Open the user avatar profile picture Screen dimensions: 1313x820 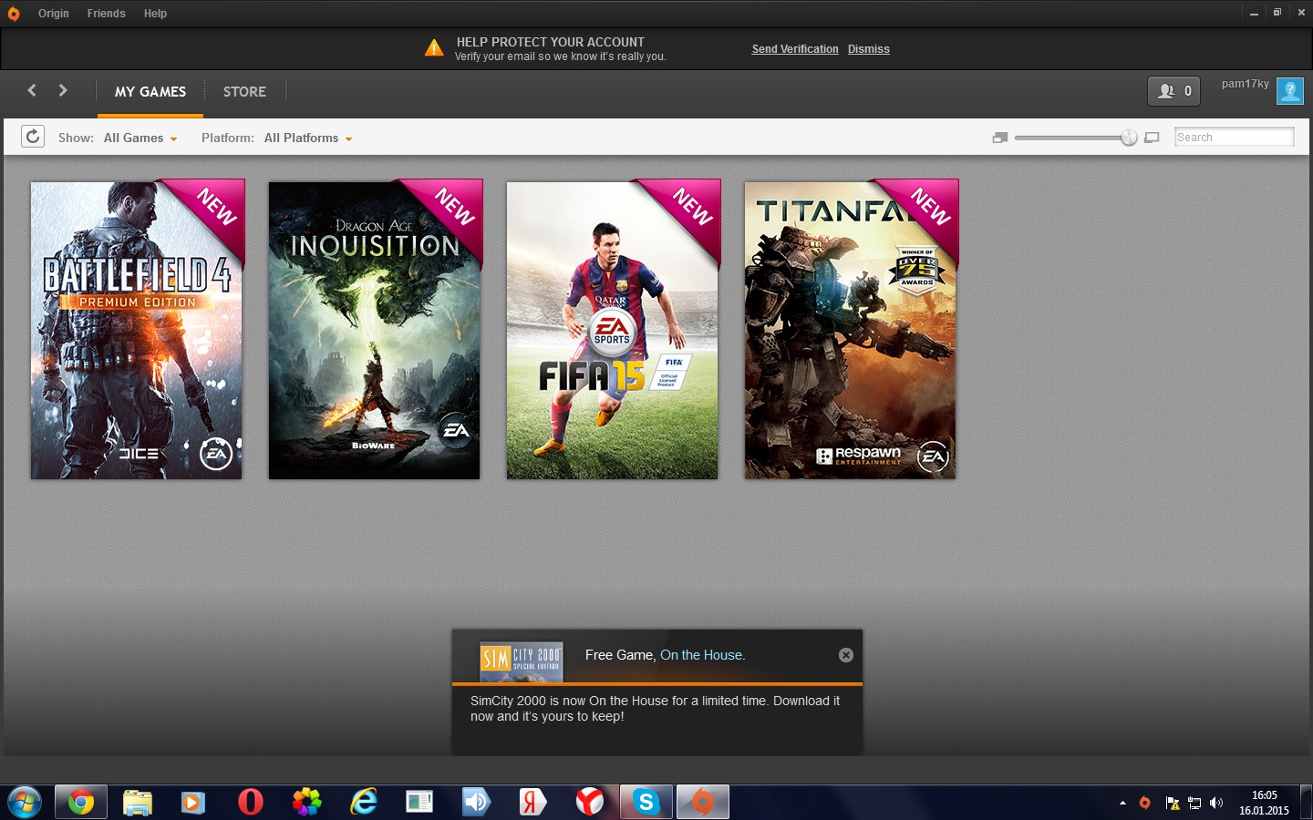point(1290,91)
